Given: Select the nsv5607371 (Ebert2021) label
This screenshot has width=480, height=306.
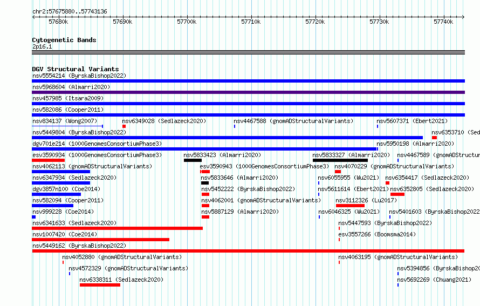Looking at the screenshot, I should (x=412, y=121).
